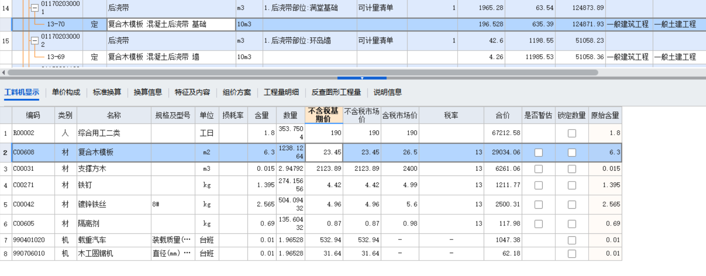Click the 类别 column header
Viewport: 706px width, 276px height.
coord(66,115)
